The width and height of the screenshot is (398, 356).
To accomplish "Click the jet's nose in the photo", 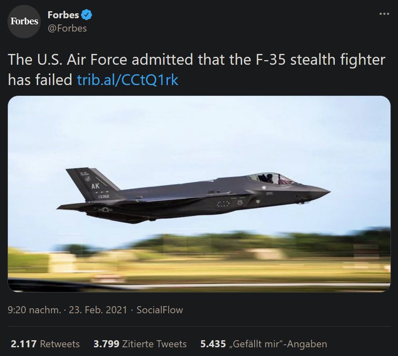I will [322, 192].
